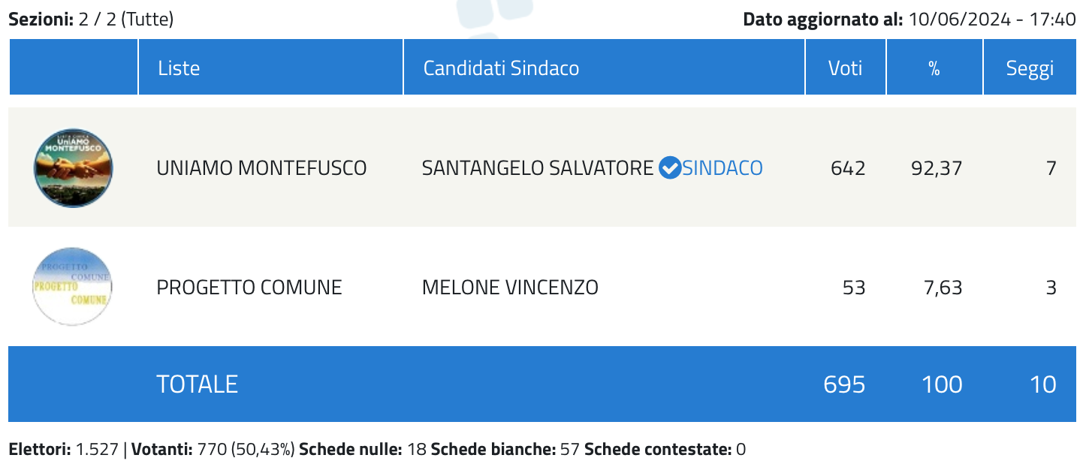The width and height of the screenshot is (1083, 464).
Task: Click the Dato aggiornato al timestamp
Action: coord(910,20)
